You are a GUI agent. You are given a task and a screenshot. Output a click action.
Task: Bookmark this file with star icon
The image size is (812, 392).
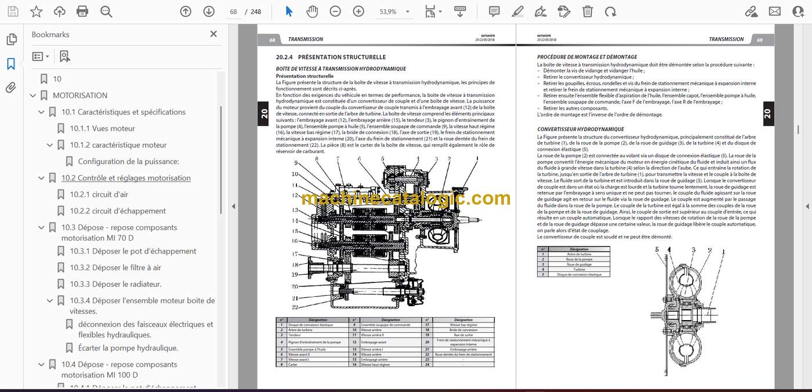point(36,11)
